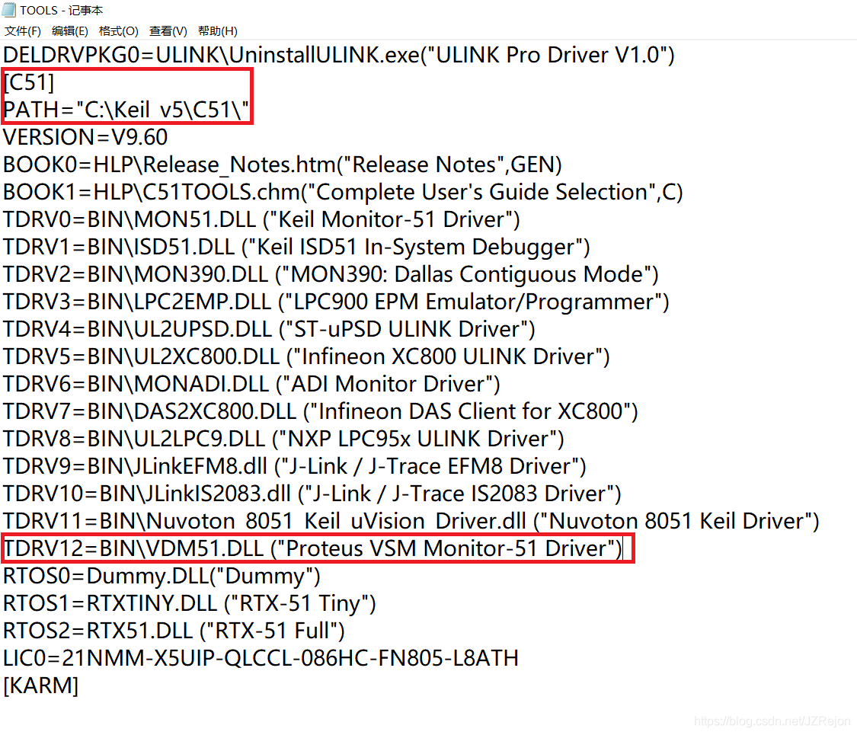Screen dimensions: 857x735
Task: Click the Notepad icon in title bar
Action: point(9,10)
